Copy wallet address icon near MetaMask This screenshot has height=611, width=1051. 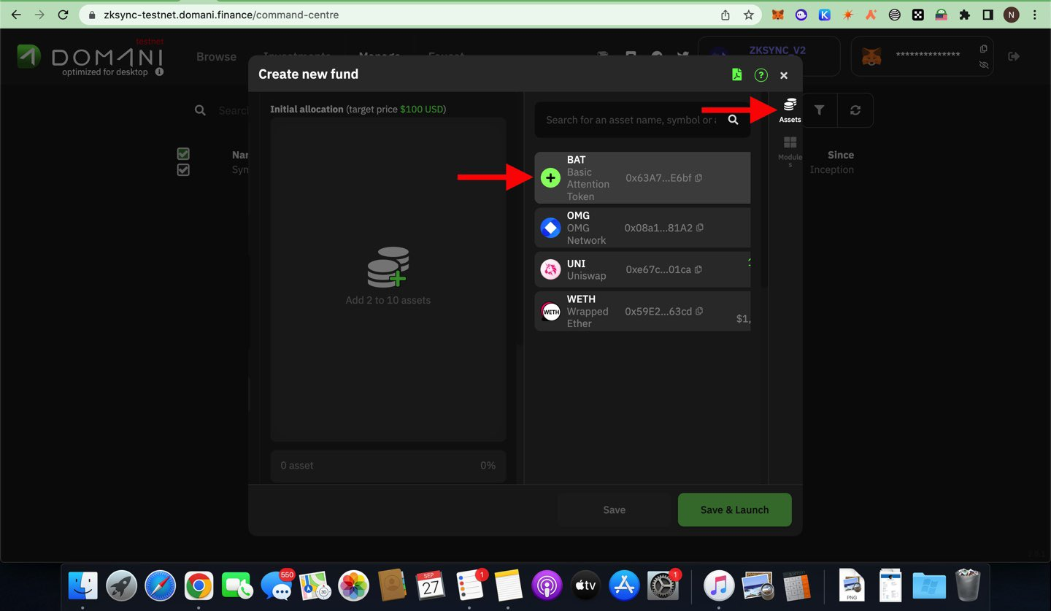pyautogui.click(x=984, y=49)
